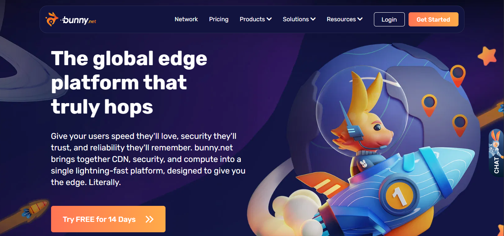Click the orange star decoration
This screenshot has height=236, width=504.
pos(488,56)
